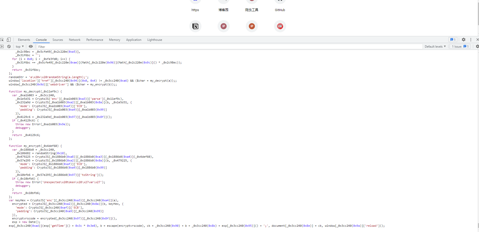
Task: Open the Notion shortcut icon
Action: [195, 26]
